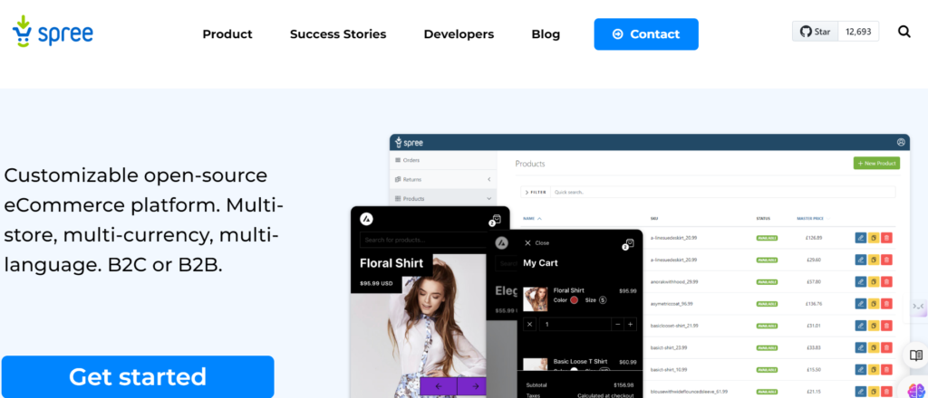
Task: Expand the Products sidebar section chevron
Action: tap(489, 198)
